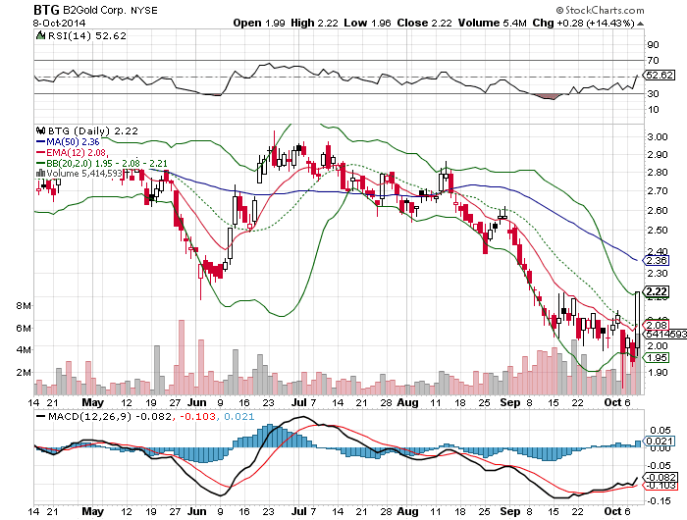Click the NYSE exchange label

pyautogui.click(x=144, y=10)
